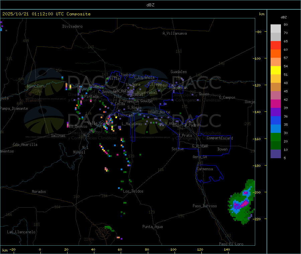The height and width of the screenshot is (254, 301).
Task: Click the Guico location label
Action: coord(204,94)
